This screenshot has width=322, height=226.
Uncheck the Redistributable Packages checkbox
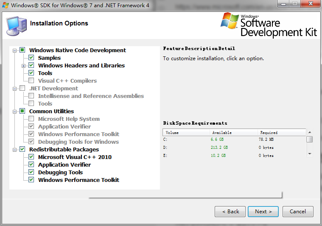[x=22, y=149]
